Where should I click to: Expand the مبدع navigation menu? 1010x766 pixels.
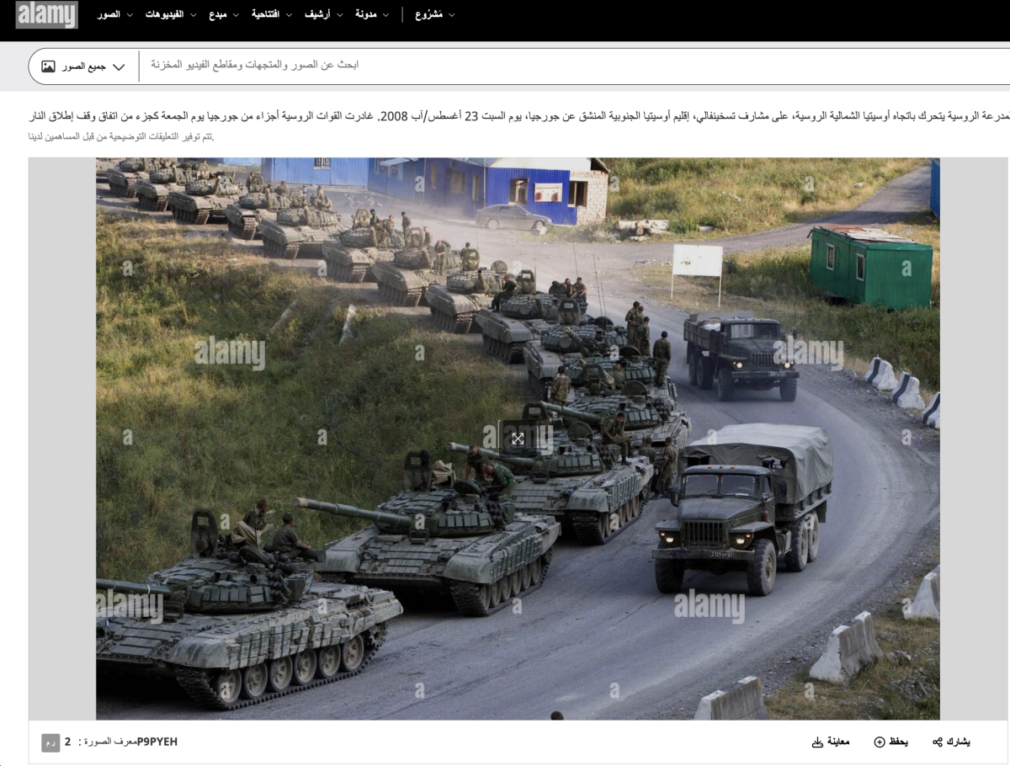point(223,14)
